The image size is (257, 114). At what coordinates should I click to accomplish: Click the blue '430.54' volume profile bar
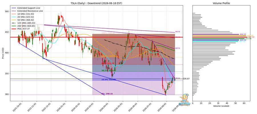(216, 40)
